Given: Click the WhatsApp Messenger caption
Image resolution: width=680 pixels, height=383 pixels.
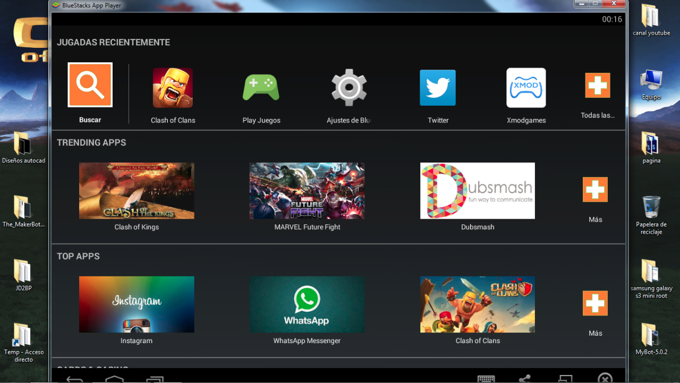Looking at the screenshot, I should tap(307, 341).
